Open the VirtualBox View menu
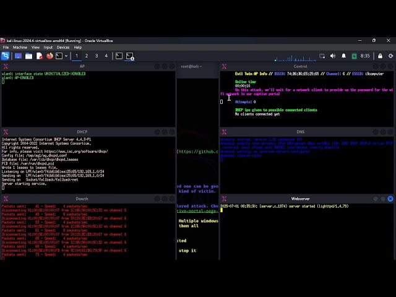 pyautogui.click(x=35, y=47)
